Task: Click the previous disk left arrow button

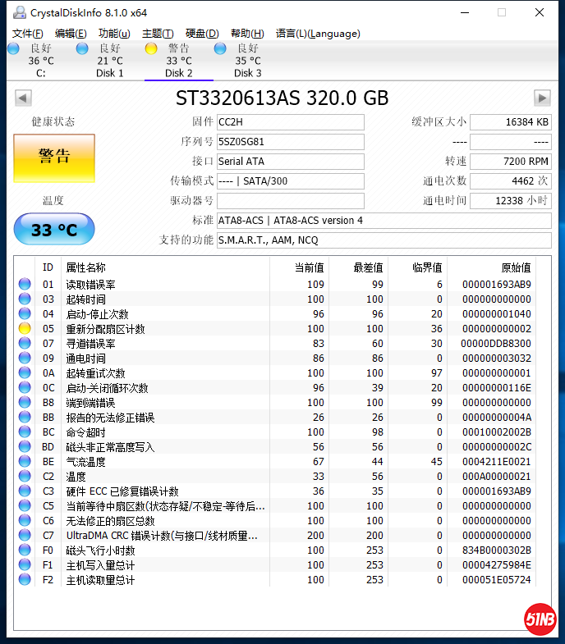Action: pos(23,98)
